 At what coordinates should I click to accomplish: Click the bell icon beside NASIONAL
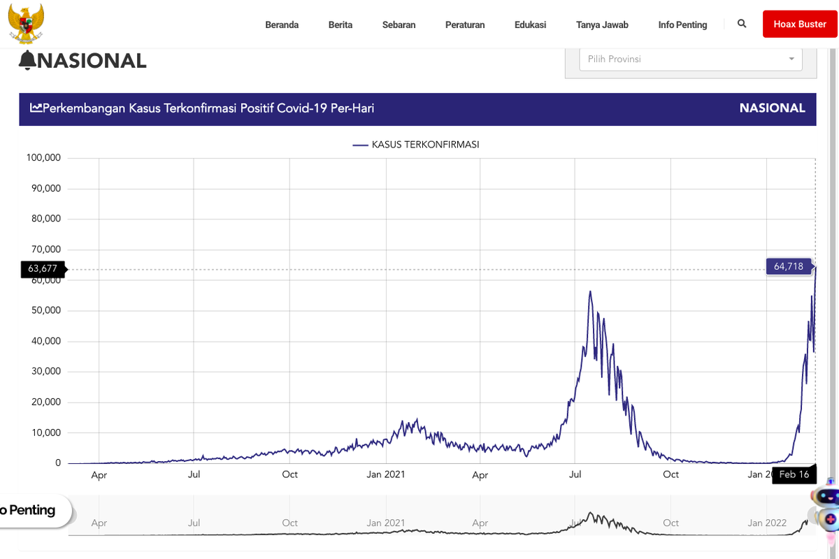click(x=28, y=61)
